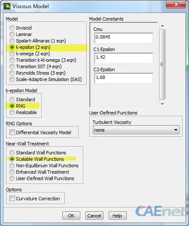The image size is (189, 226).
Task: Click the C1-Epsilon value field
Action: point(124,58)
